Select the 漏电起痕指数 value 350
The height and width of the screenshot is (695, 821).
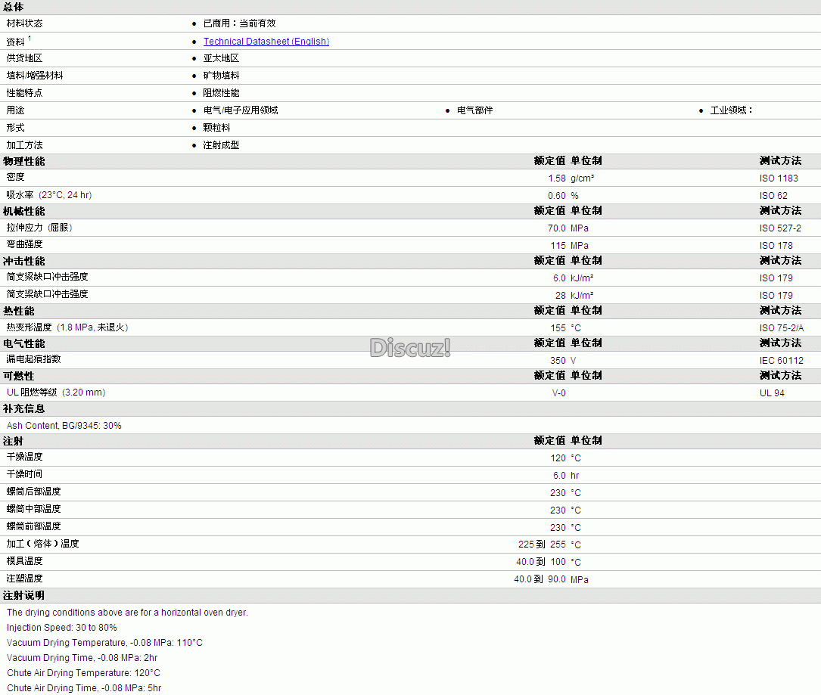(558, 361)
